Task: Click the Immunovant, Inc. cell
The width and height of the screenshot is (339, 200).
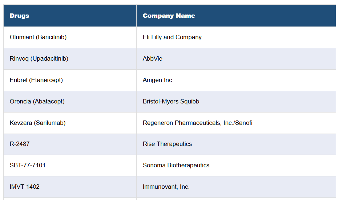Action: (166, 187)
